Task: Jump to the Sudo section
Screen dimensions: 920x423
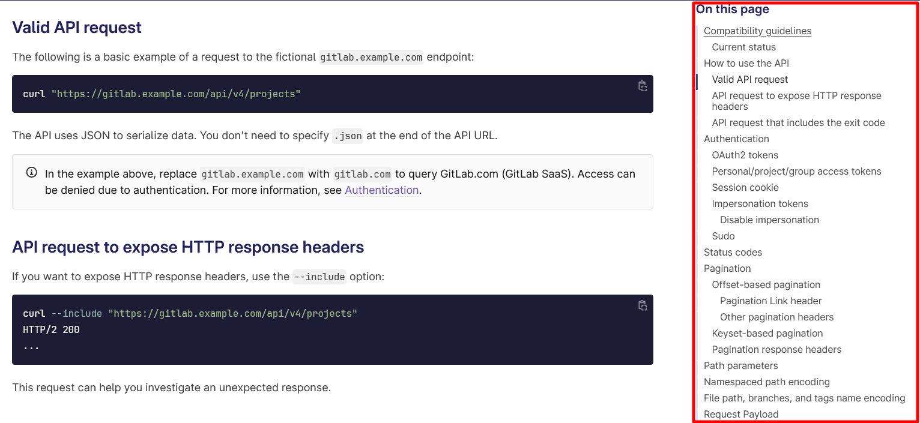Action: coord(723,236)
